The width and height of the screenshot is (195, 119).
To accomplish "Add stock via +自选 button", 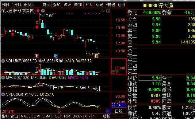I will (x=111, y=5).
